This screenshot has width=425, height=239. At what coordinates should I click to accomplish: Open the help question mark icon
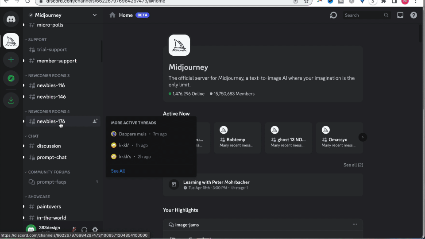pos(413,15)
